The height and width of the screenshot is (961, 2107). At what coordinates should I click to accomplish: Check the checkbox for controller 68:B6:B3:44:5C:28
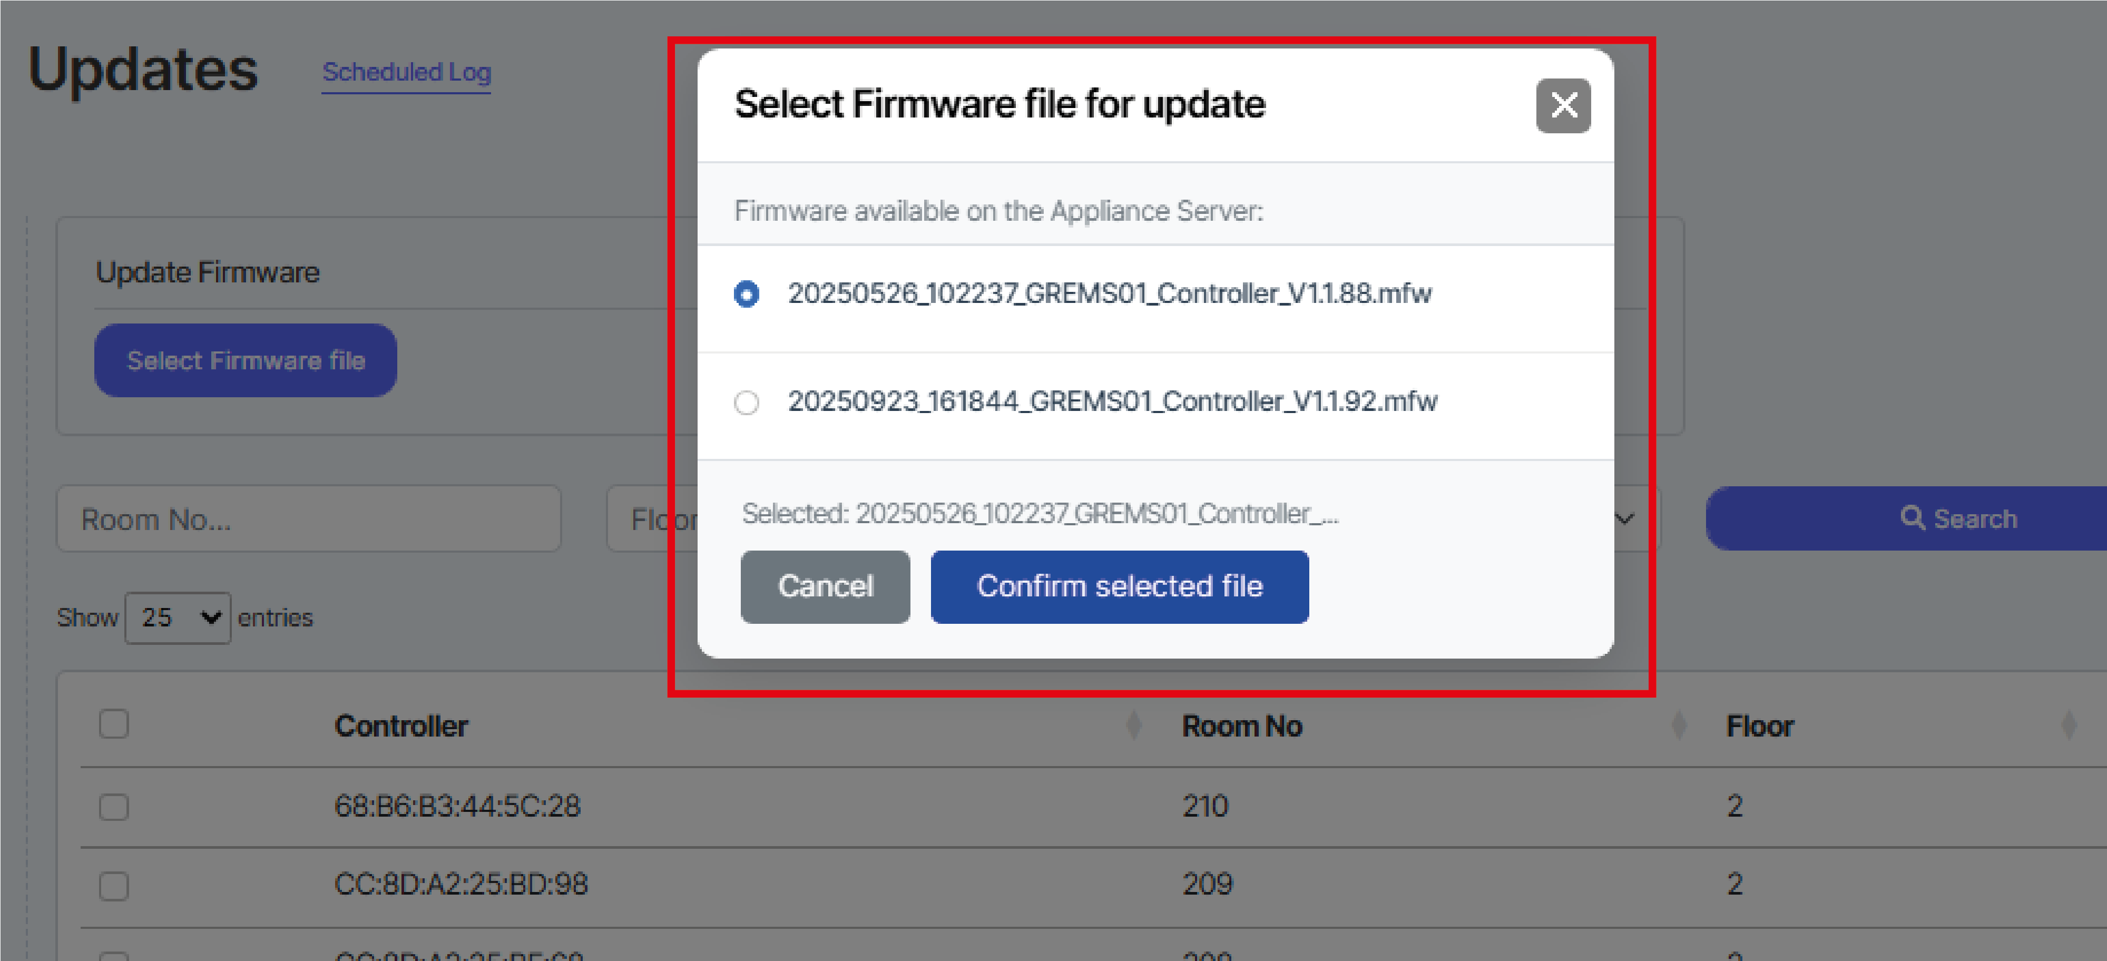114,807
